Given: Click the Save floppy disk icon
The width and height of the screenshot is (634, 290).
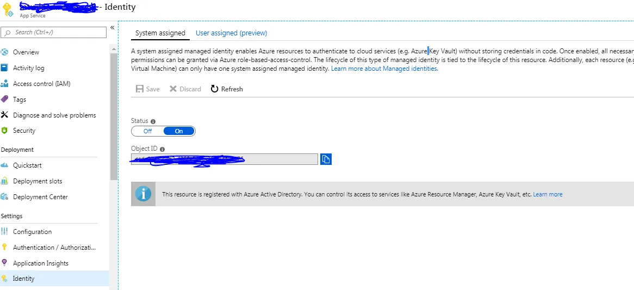Looking at the screenshot, I should click(x=140, y=89).
